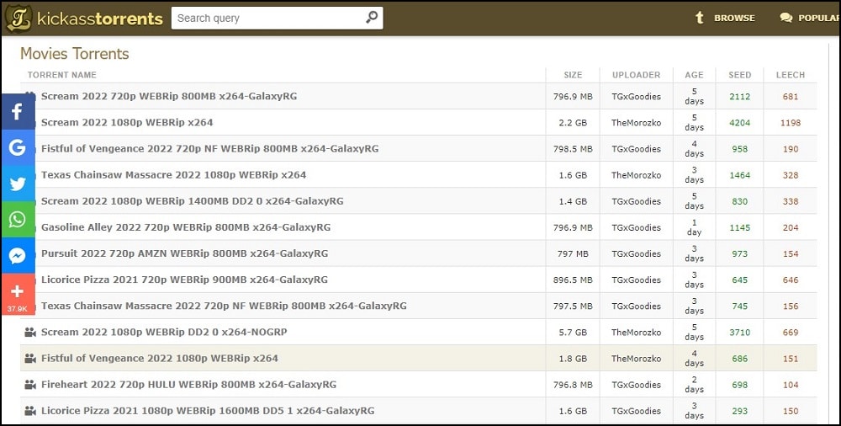Open Scream 2022 1080p 1400MB DD2 torrent

point(192,201)
